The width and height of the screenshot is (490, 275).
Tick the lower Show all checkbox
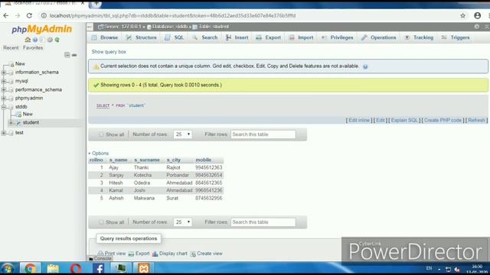coord(101,222)
